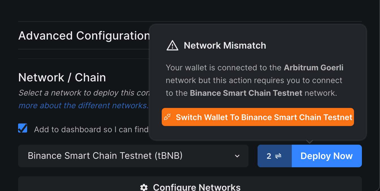Select the bold Arbitrum Goerli text
380x191 pixels.
313,68
